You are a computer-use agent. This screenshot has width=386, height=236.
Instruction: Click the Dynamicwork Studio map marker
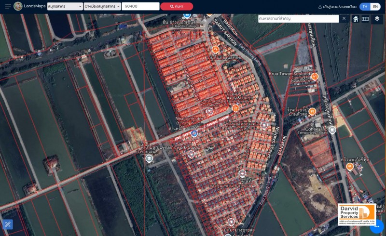tap(149, 158)
